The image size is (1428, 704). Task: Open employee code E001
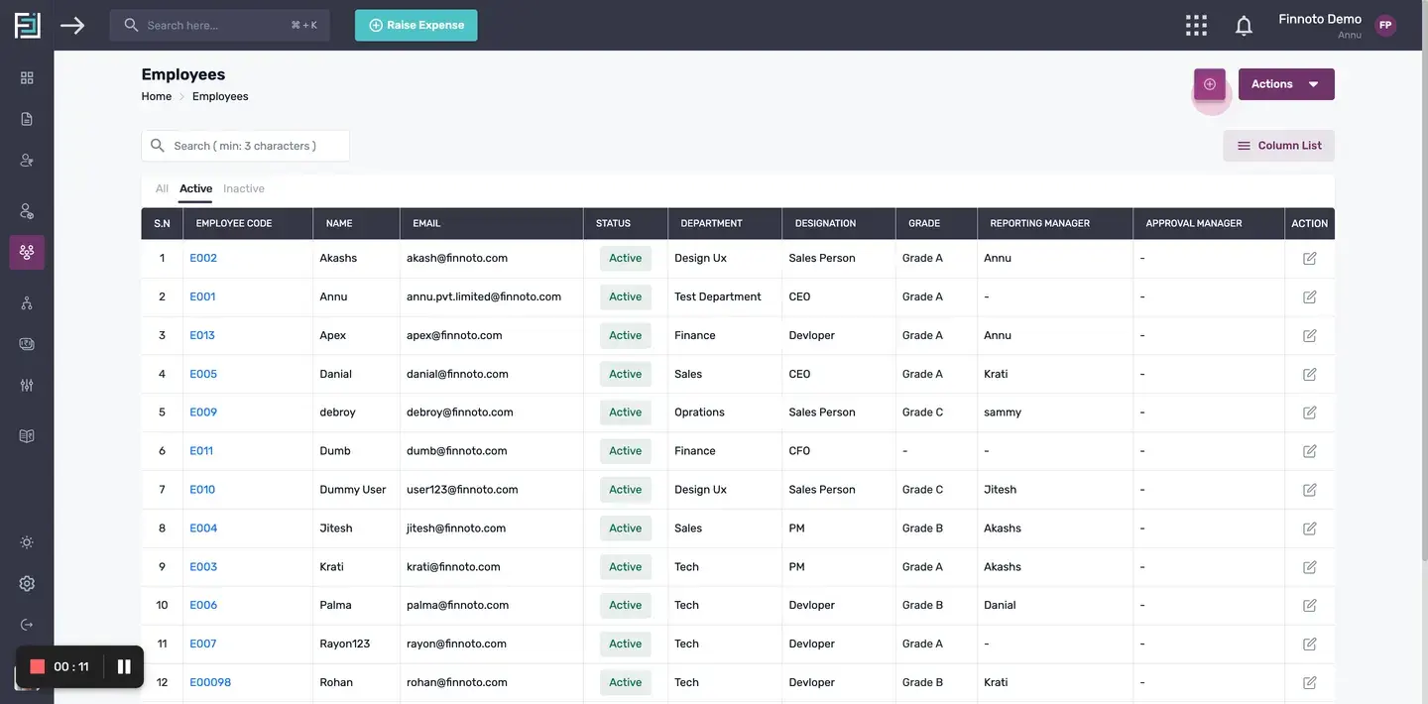coord(202,296)
